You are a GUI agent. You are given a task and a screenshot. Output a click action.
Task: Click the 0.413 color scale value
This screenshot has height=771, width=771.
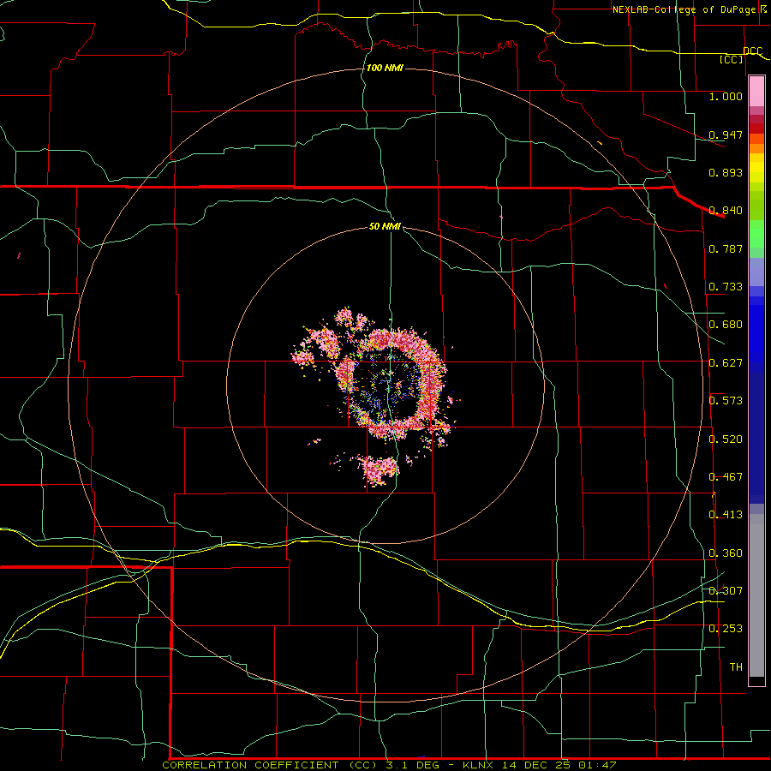tap(726, 515)
